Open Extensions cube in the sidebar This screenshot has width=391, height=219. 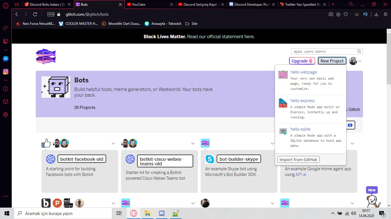[x=6, y=102]
